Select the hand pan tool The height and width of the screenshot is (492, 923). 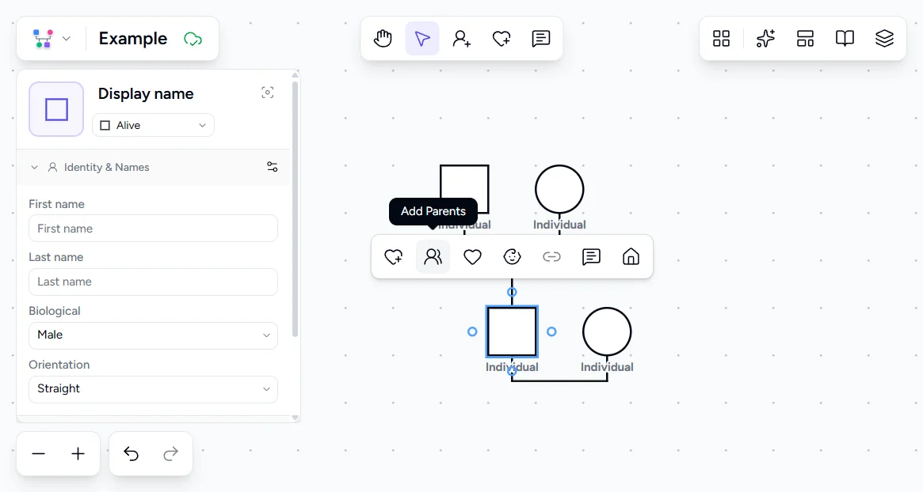383,39
